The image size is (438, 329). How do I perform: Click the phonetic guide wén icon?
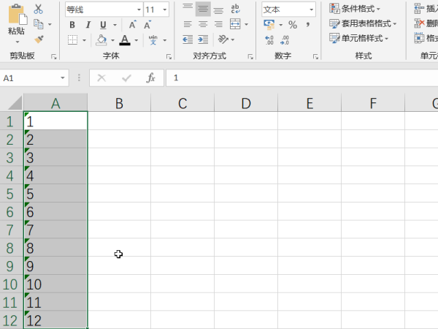click(x=153, y=40)
